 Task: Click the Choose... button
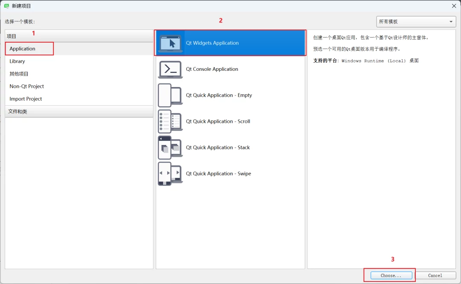[x=391, y=275]
